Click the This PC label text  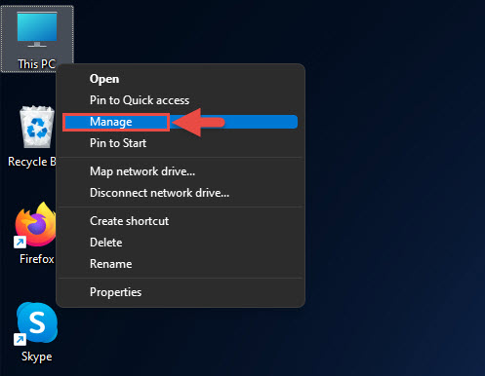pyautogui.click(x=36, y=64)
